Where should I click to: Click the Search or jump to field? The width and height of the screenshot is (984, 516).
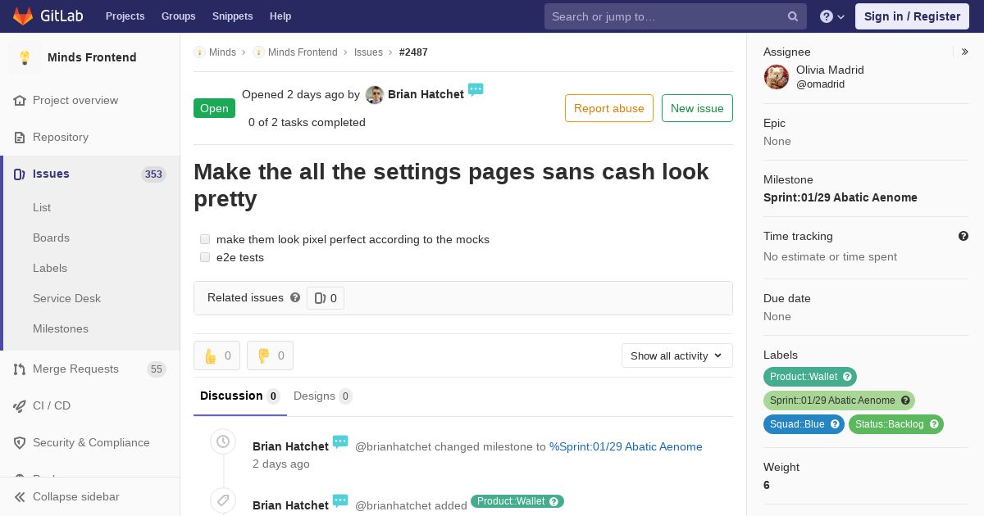point(676,16)
